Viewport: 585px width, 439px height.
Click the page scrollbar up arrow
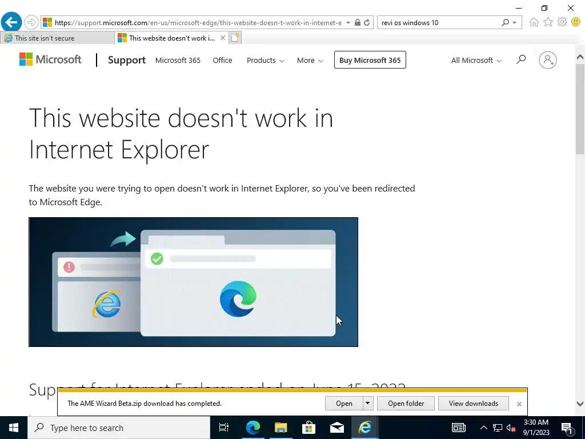tap(580, 57)
